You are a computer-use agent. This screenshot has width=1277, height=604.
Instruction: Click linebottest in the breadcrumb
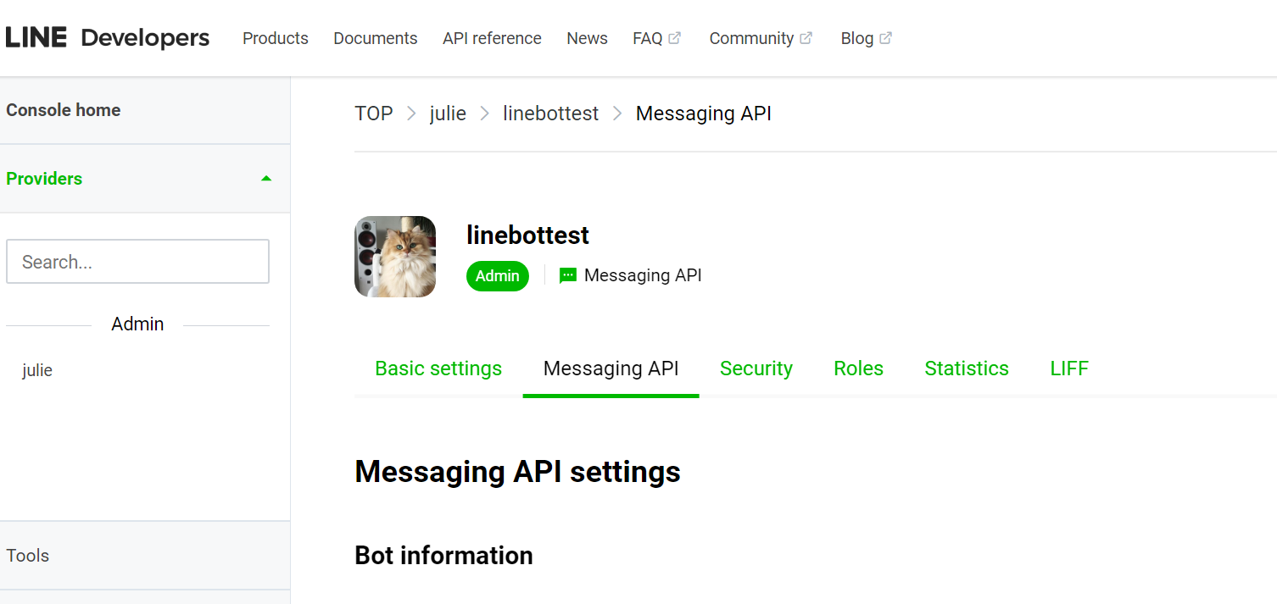click(551, 114)
